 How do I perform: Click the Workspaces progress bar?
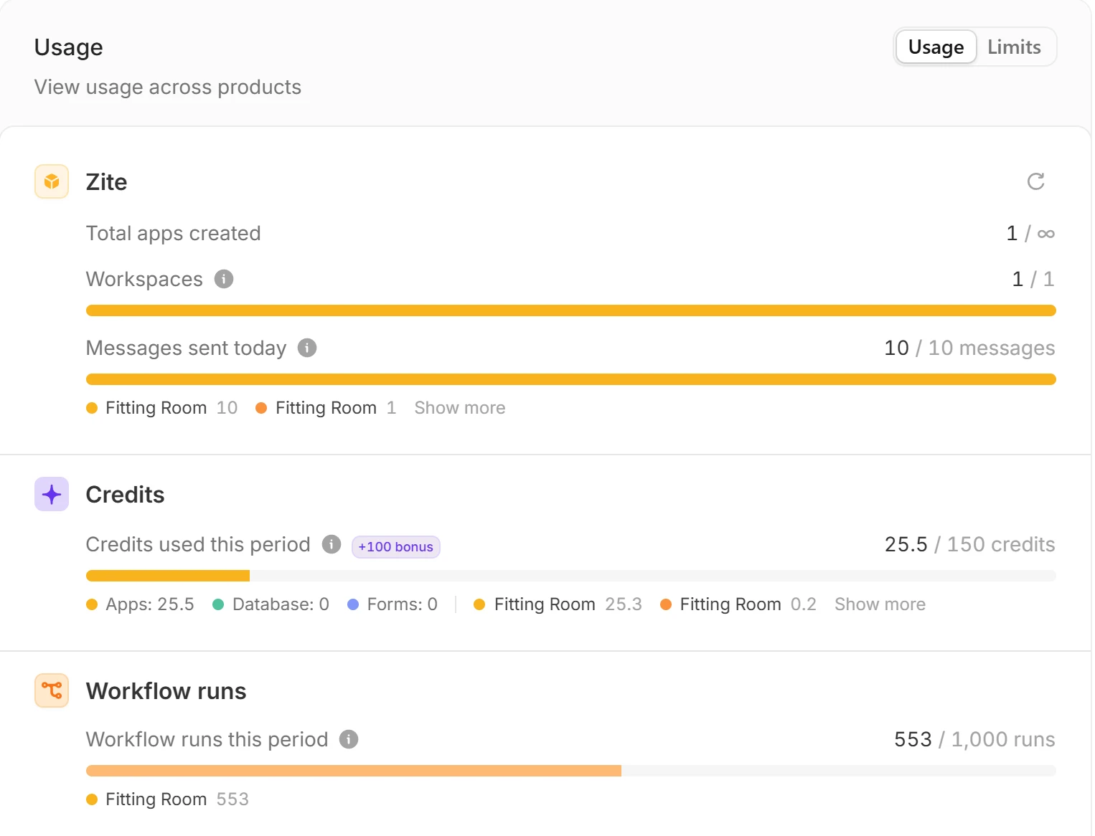tap(571, 310)
